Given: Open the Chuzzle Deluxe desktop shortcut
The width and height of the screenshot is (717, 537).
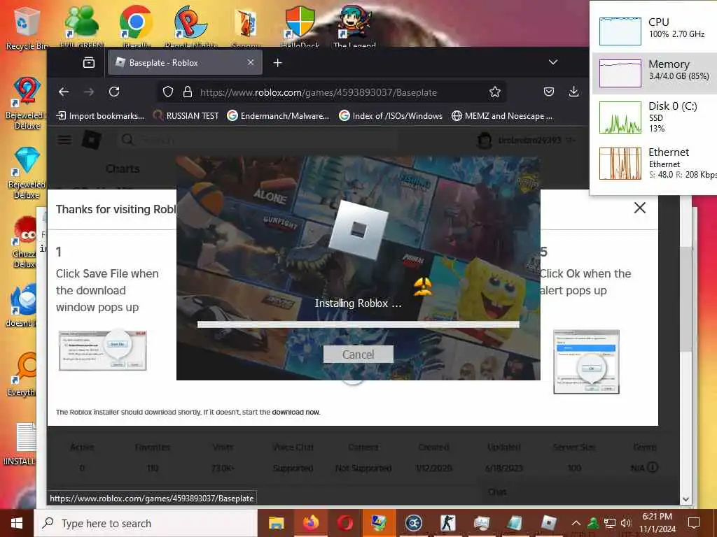Looking at the screenshot, I should click(25, 242).
